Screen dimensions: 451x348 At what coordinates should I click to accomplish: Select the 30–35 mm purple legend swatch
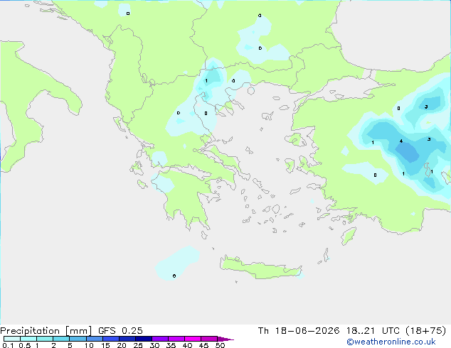pyautogui.click(x=160, y=339)
